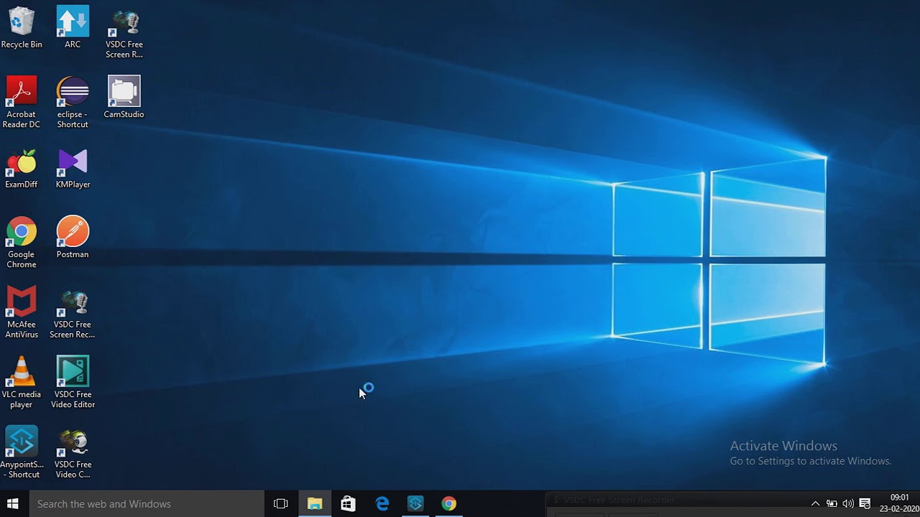Open Google Chrome from the taskbar

[x=448, y=504]
